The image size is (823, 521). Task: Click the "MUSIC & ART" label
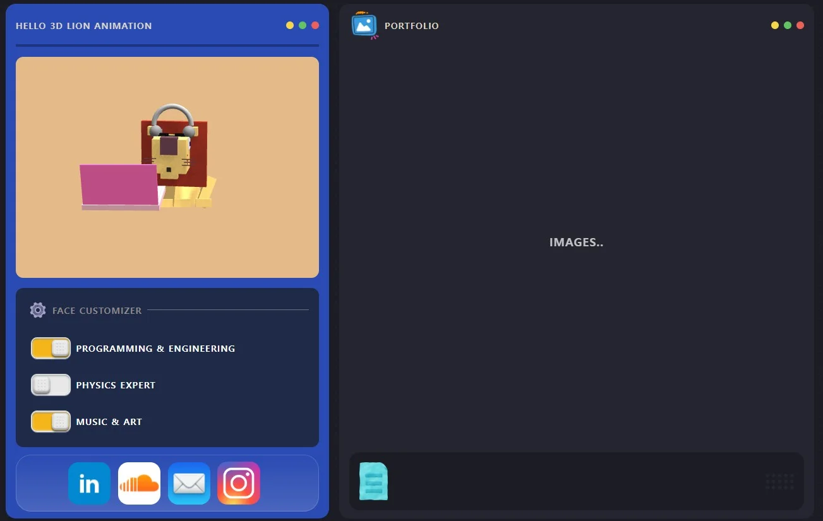point(109,422)
